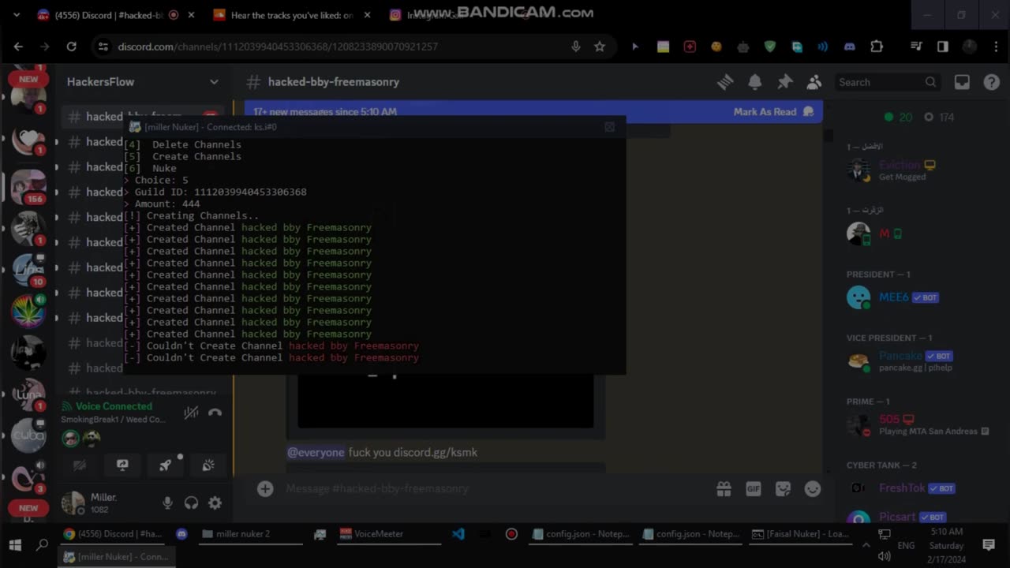This screenshot has height=568, width=1010.
Task: Open Chrome profile avatar menu
Action: (x=970, y=47)
